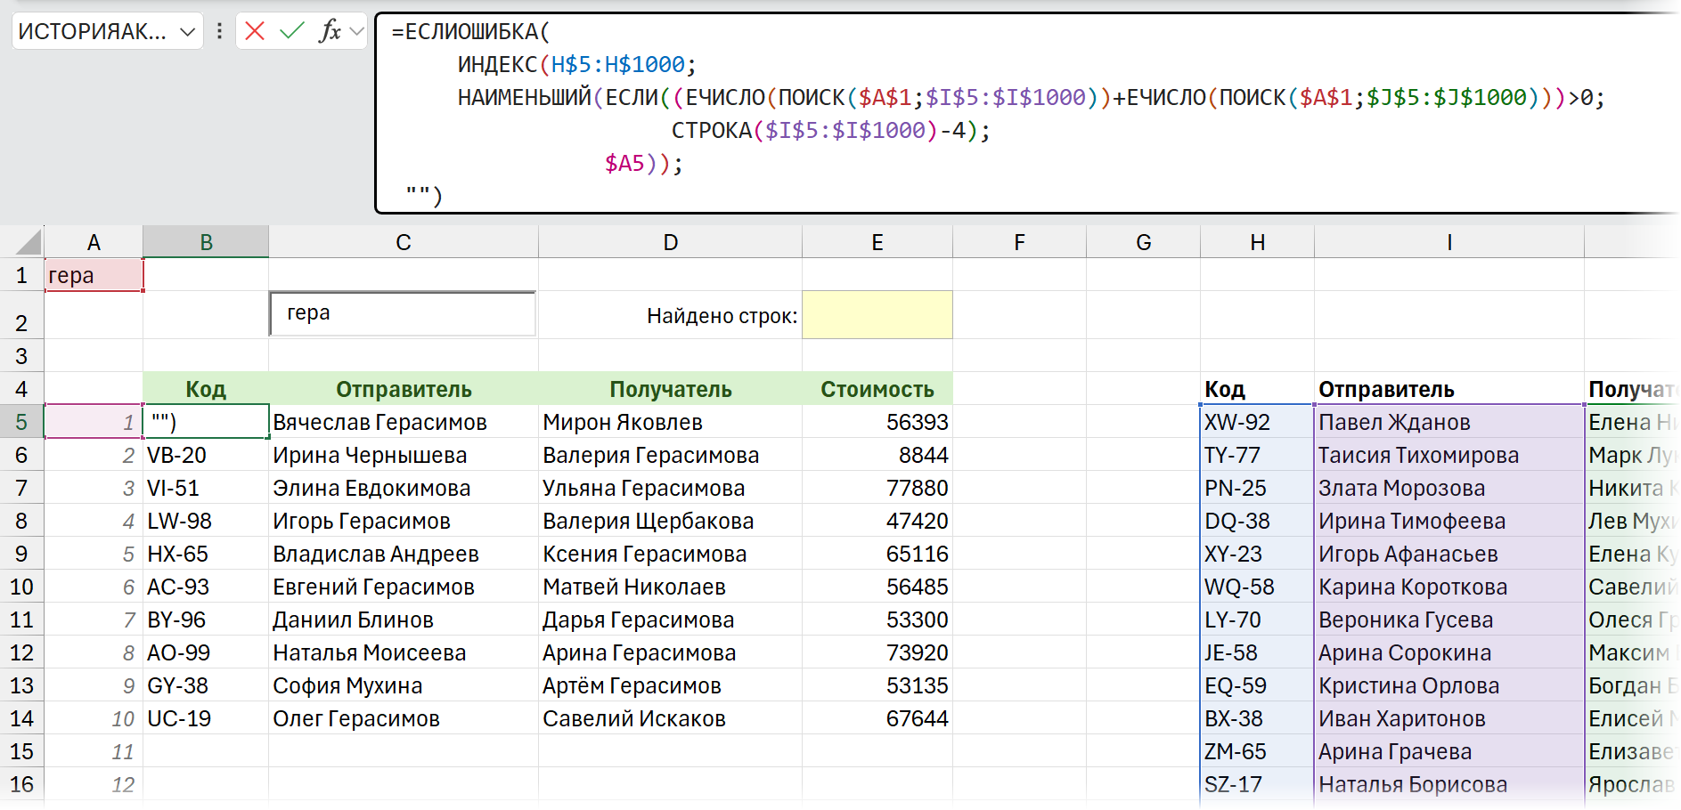Expand the formula bar chevron next to fx
Viewport: 1681px width, 810px height.
click(x=357, y=31)
